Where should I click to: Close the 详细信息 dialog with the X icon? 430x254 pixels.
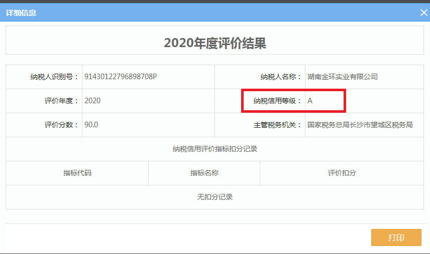click(423, 13)
